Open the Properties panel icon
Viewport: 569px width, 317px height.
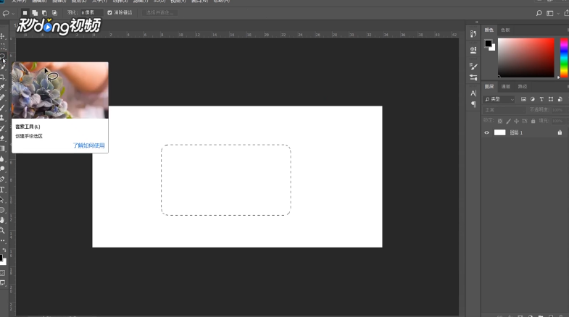473,50
